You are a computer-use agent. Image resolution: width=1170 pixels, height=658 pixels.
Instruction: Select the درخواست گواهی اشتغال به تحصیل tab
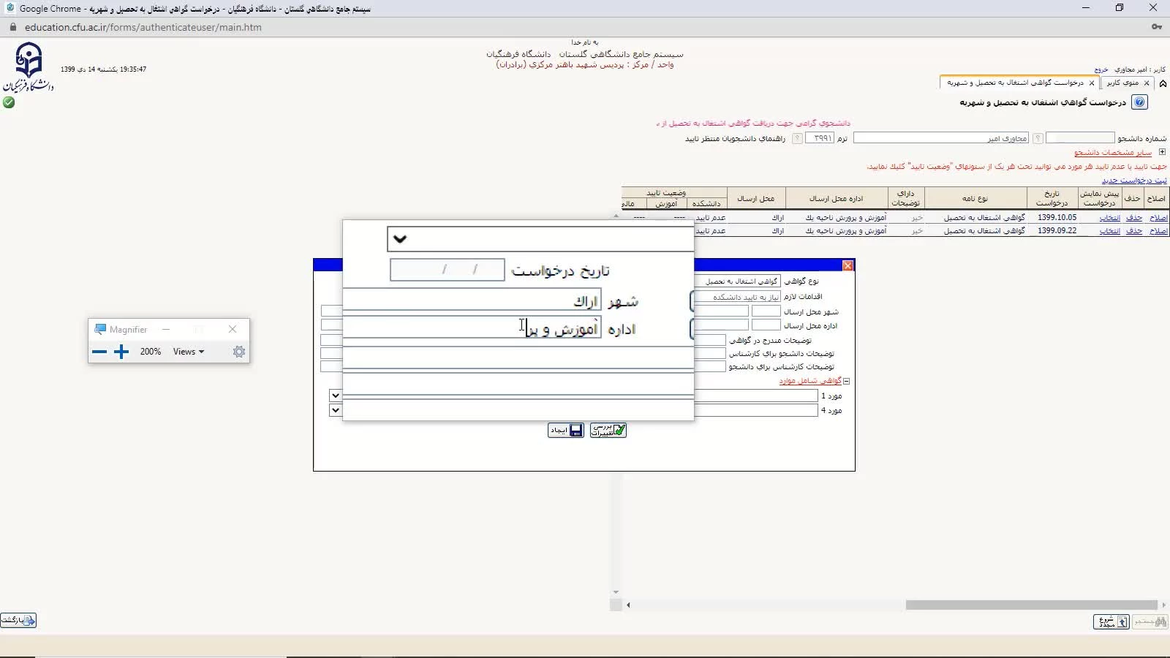click(x=1015, y=83)
